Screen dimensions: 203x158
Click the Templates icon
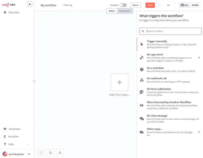pos(5,129)
